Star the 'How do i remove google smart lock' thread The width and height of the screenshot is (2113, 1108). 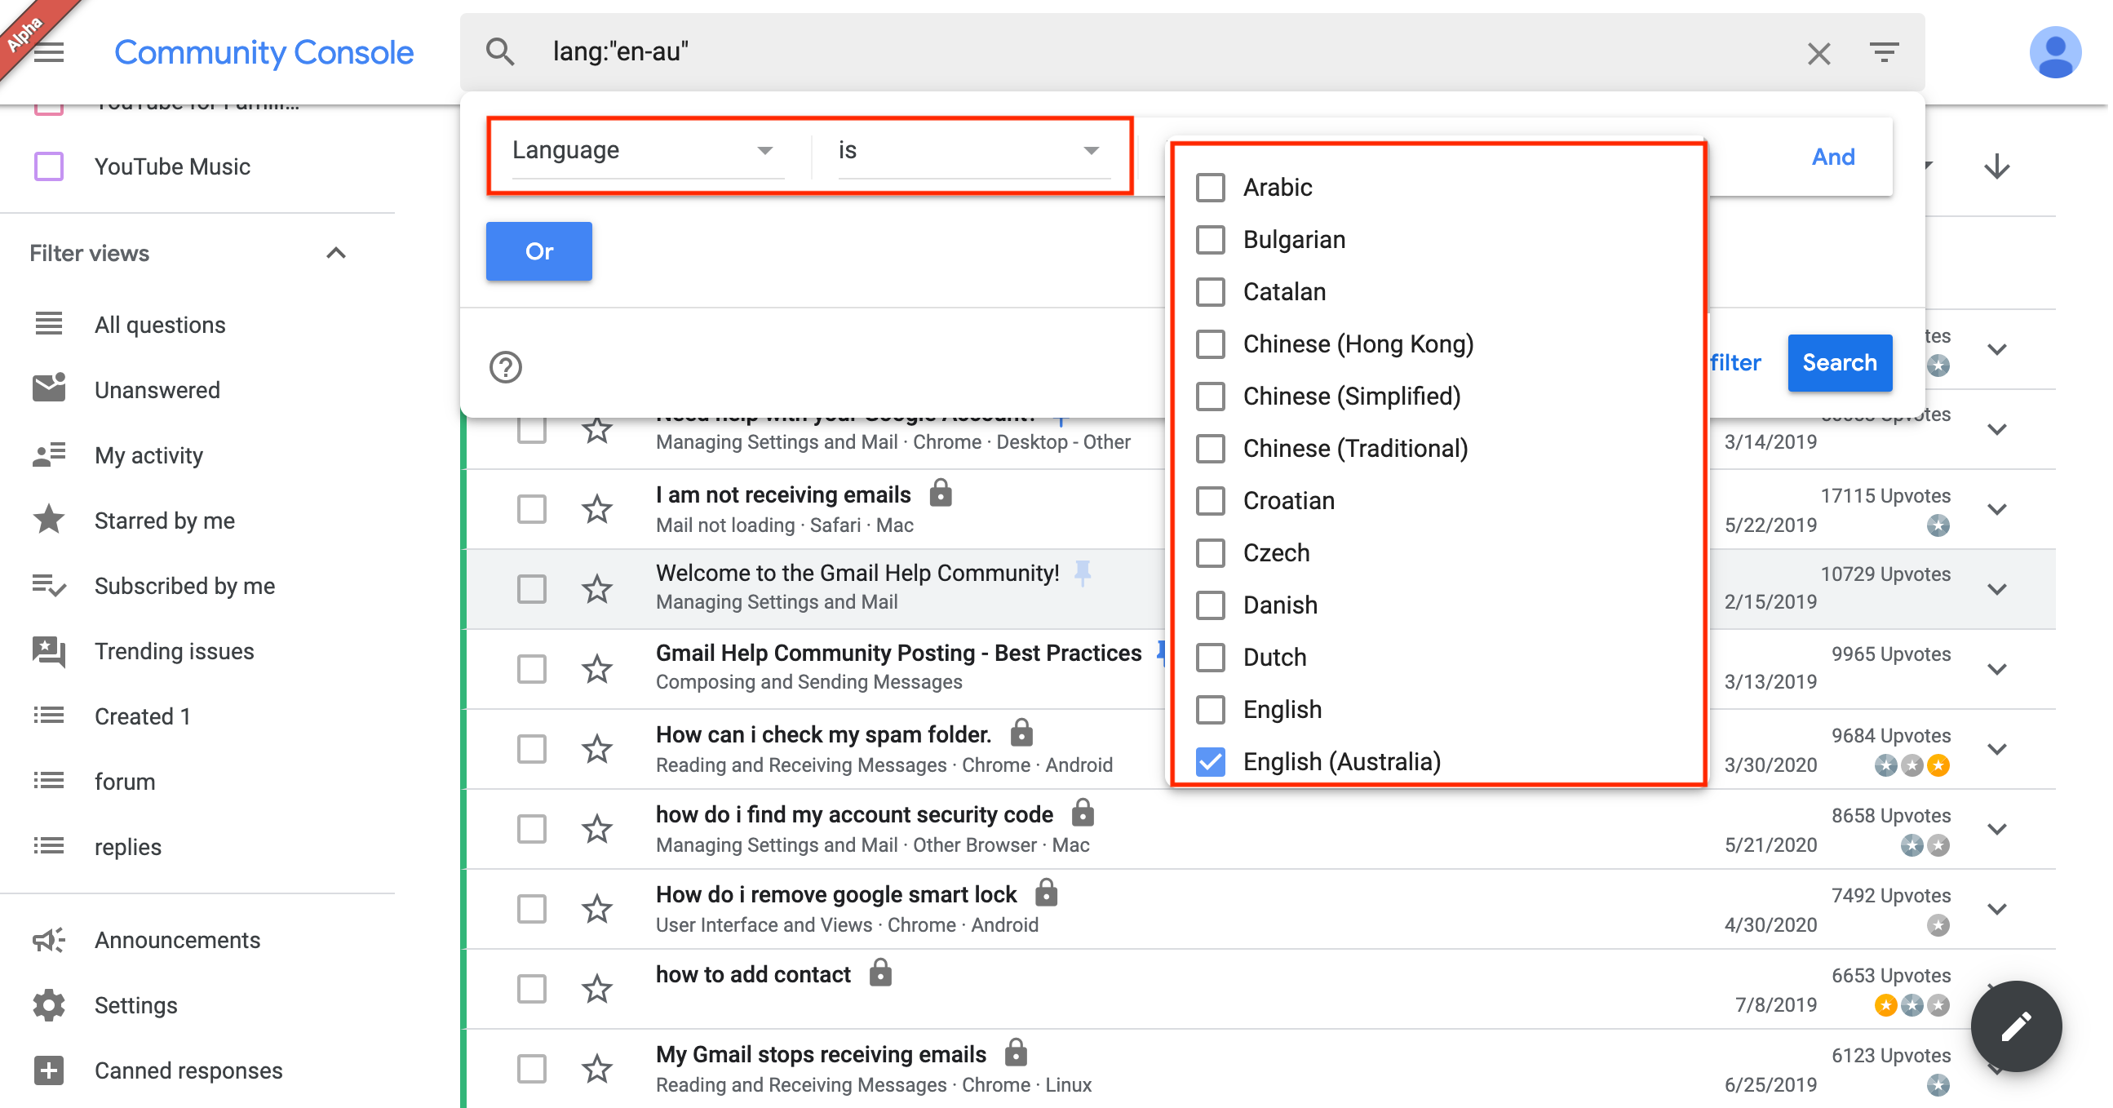597,909
